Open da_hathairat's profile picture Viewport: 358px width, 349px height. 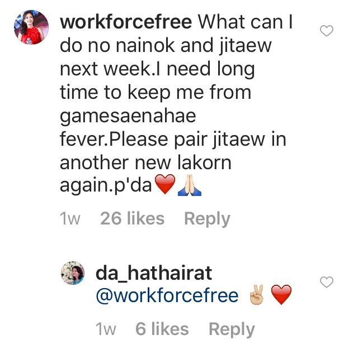pos(73,273)
